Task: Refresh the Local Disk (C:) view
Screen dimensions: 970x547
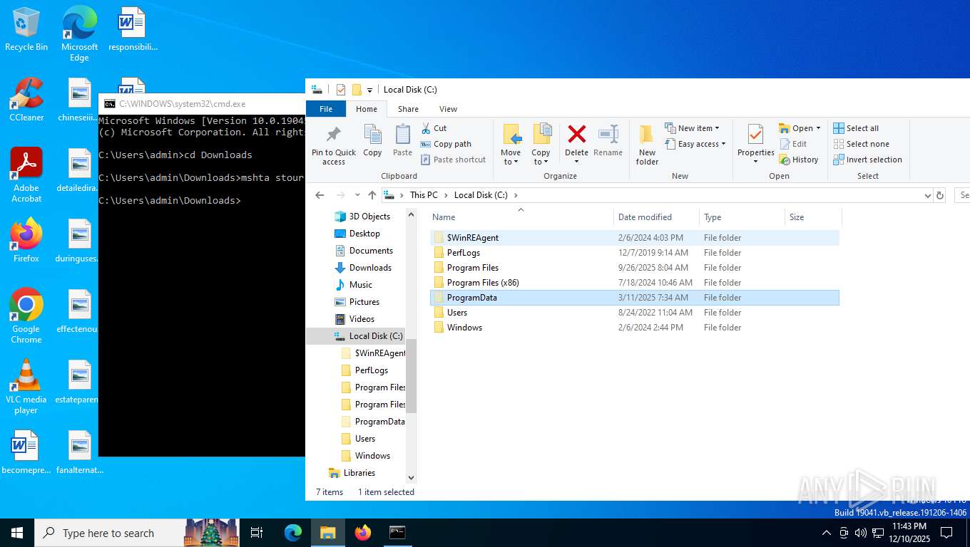Action: pyautogui.click(x=940, y=195)
